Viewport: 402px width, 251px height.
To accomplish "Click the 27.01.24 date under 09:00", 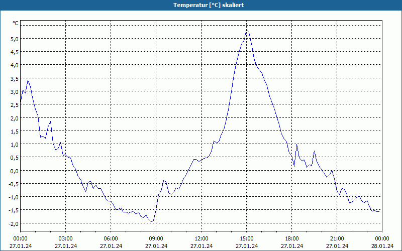I will [x=156, y=246].
